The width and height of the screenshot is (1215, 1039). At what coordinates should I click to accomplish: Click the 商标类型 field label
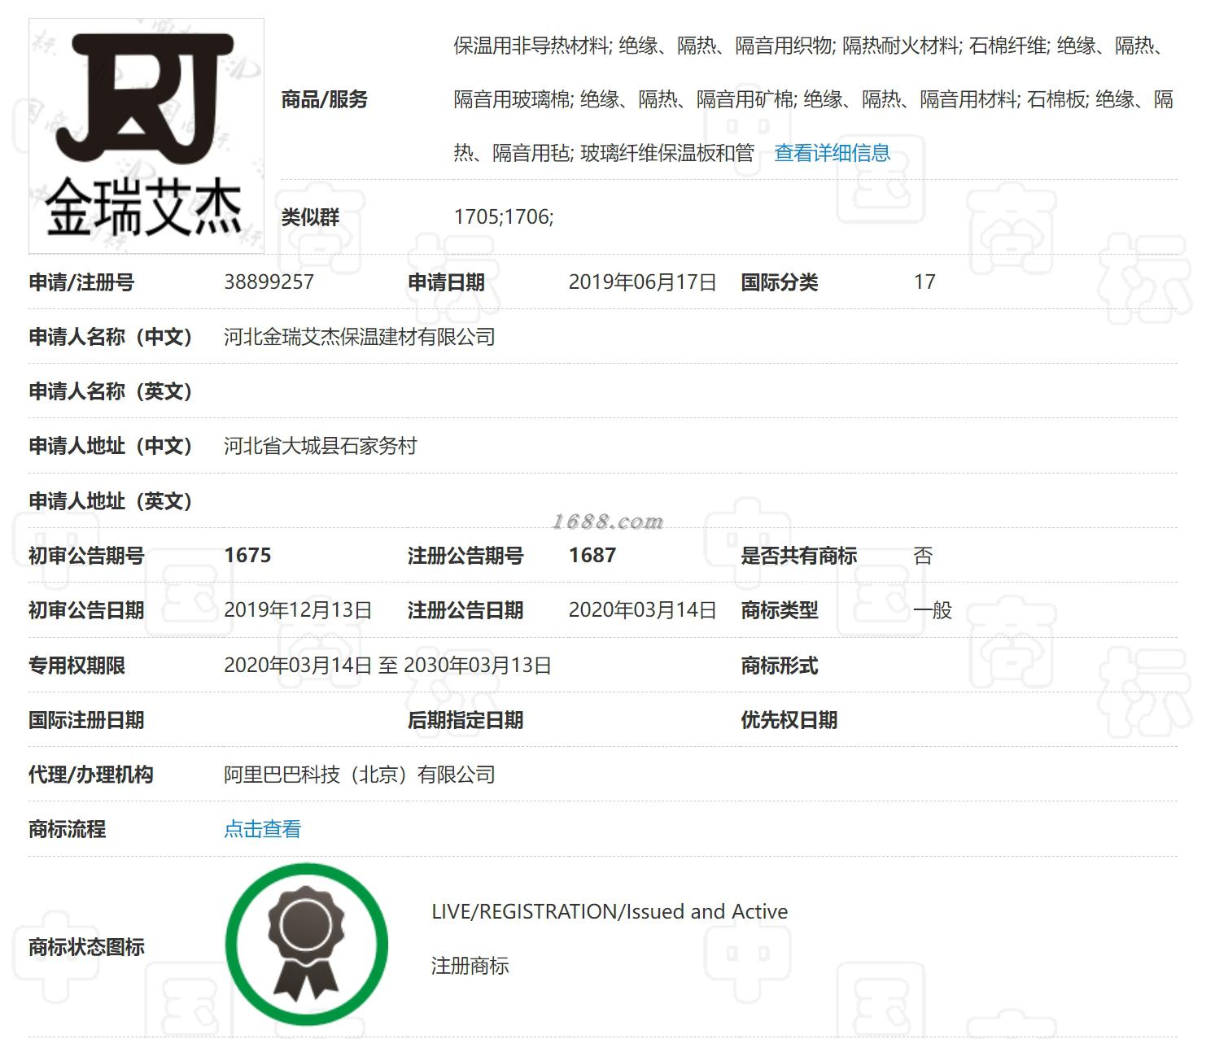click(x=780, y=610)
